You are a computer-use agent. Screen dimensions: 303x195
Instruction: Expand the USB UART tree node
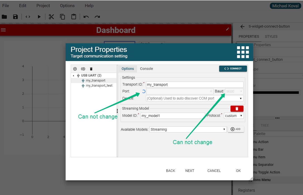point(74,75)
